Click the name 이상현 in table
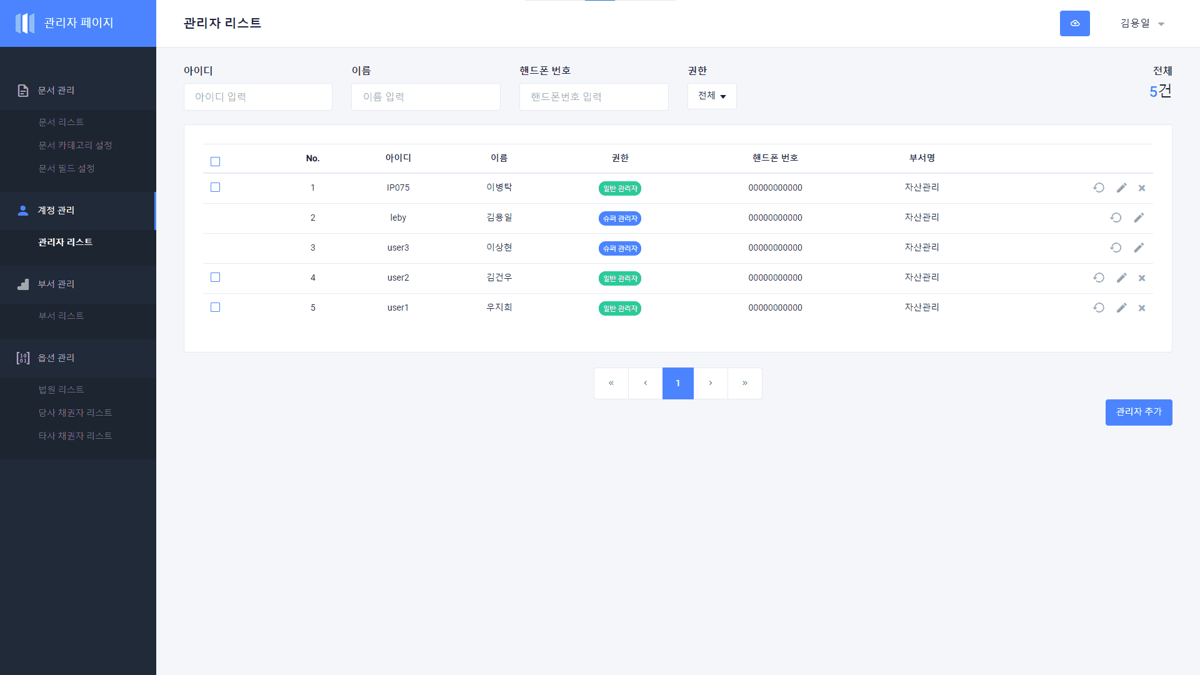 pyautogui.click(x=499, y=247)
